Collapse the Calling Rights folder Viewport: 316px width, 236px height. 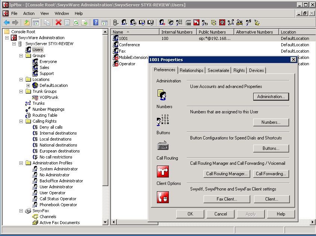[21, 121]
